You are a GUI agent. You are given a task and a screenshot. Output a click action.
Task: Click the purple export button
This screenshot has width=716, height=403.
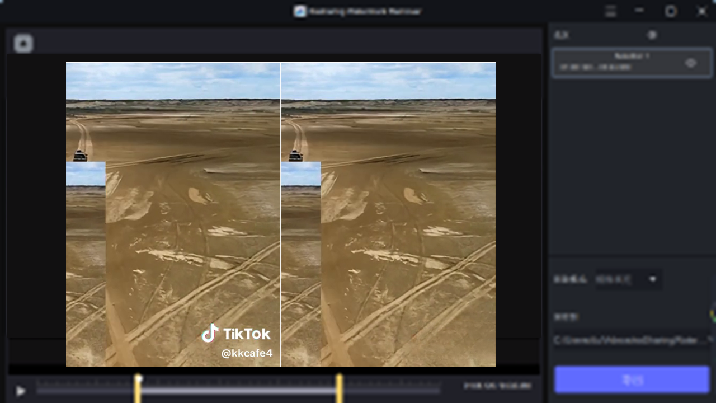[x=632, y=380]
